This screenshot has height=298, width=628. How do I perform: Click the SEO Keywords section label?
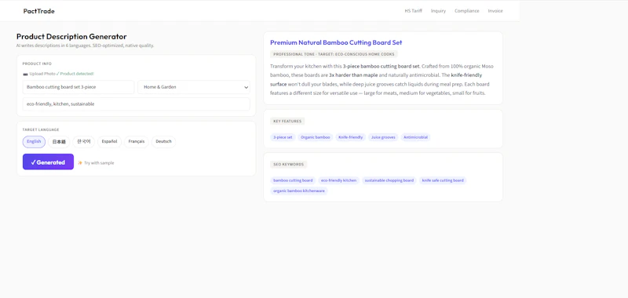(x=288, y=165)
